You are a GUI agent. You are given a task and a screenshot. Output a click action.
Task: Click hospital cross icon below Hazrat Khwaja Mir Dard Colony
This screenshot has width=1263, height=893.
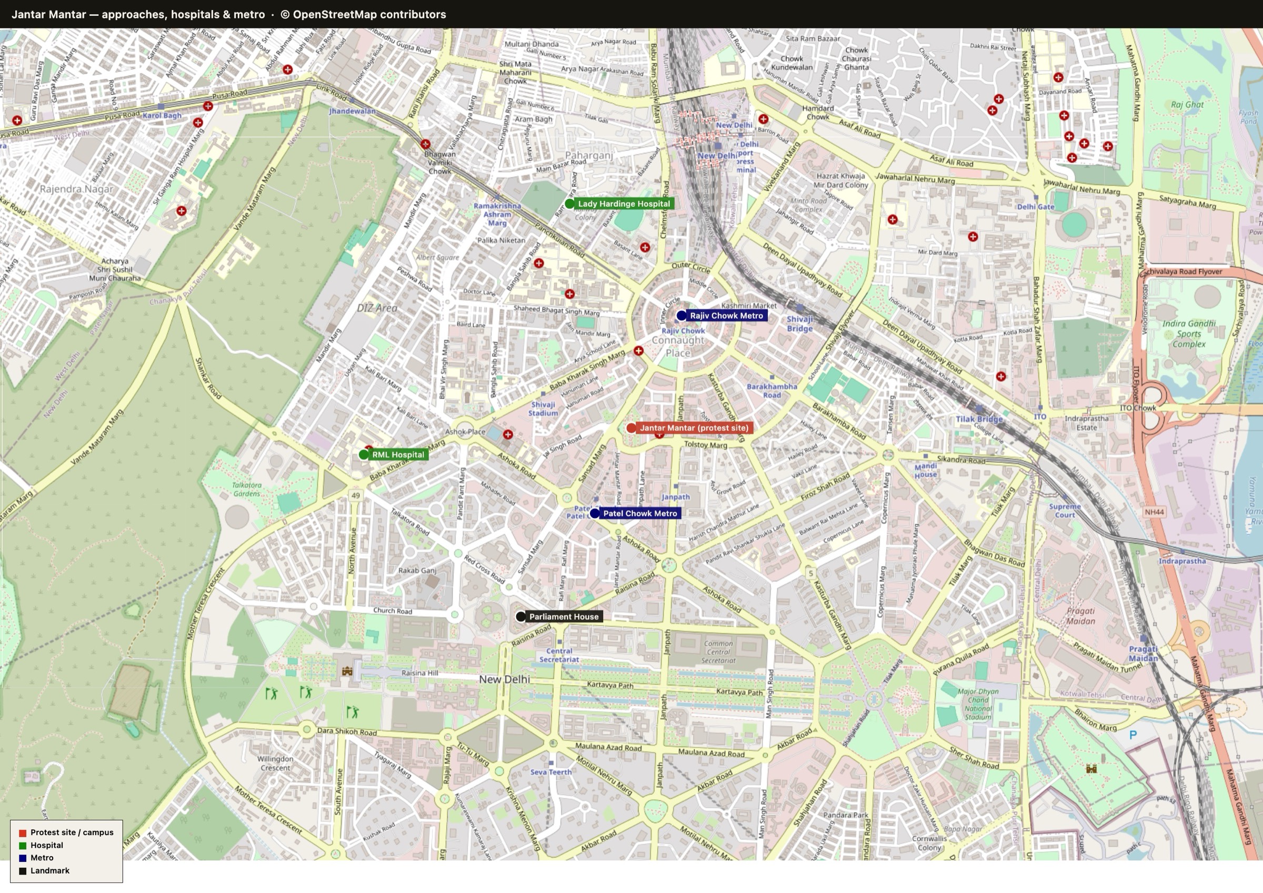click(893, 220)
